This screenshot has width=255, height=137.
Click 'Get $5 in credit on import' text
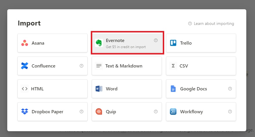click(126, 47)
